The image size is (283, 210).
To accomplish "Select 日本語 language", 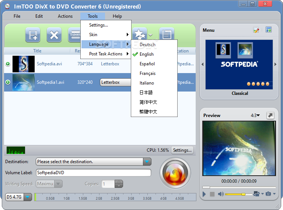I will [x=154, y=93].
